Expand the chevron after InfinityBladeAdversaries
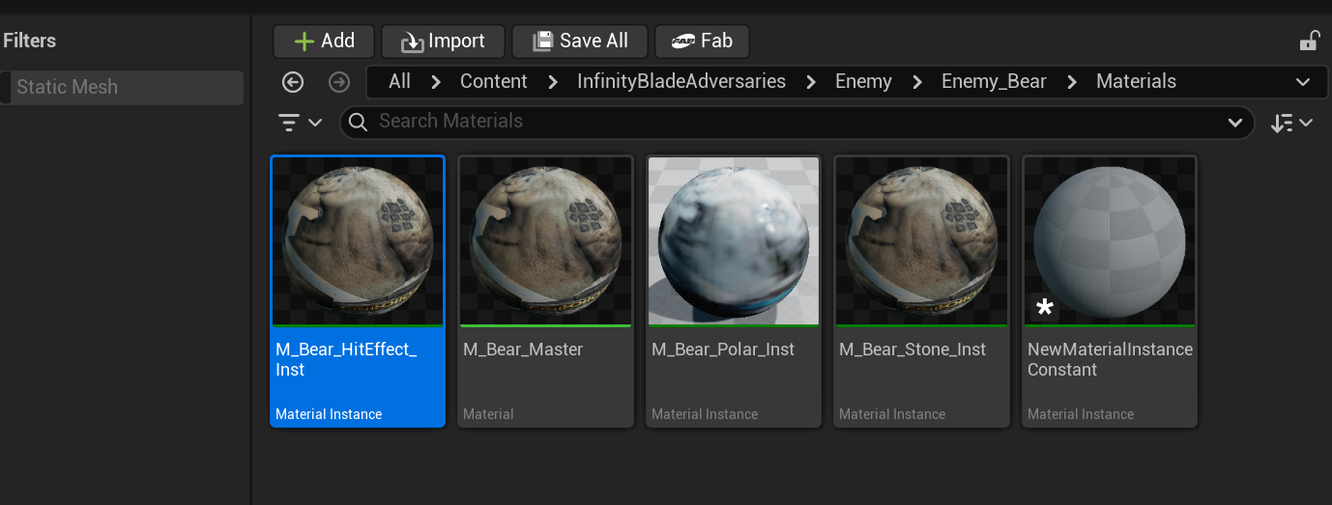 (x=811, y=82)
